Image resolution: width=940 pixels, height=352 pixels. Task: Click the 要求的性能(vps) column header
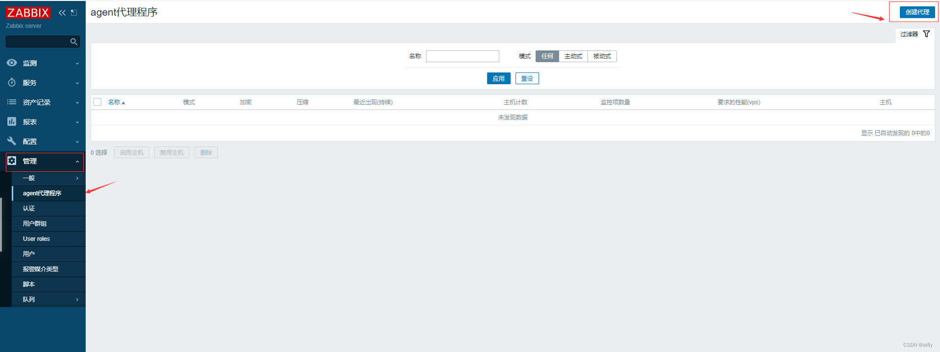coord(739,102)
